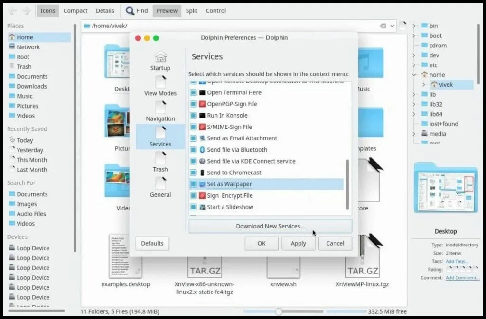Expand the etc folder tree node
486x319 pixels.
click(x=414, y=65)
